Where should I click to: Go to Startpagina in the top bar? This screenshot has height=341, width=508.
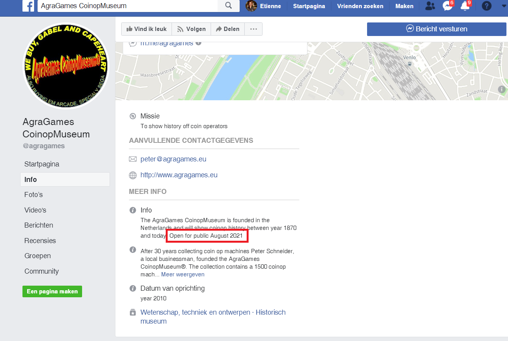point(309,6)
